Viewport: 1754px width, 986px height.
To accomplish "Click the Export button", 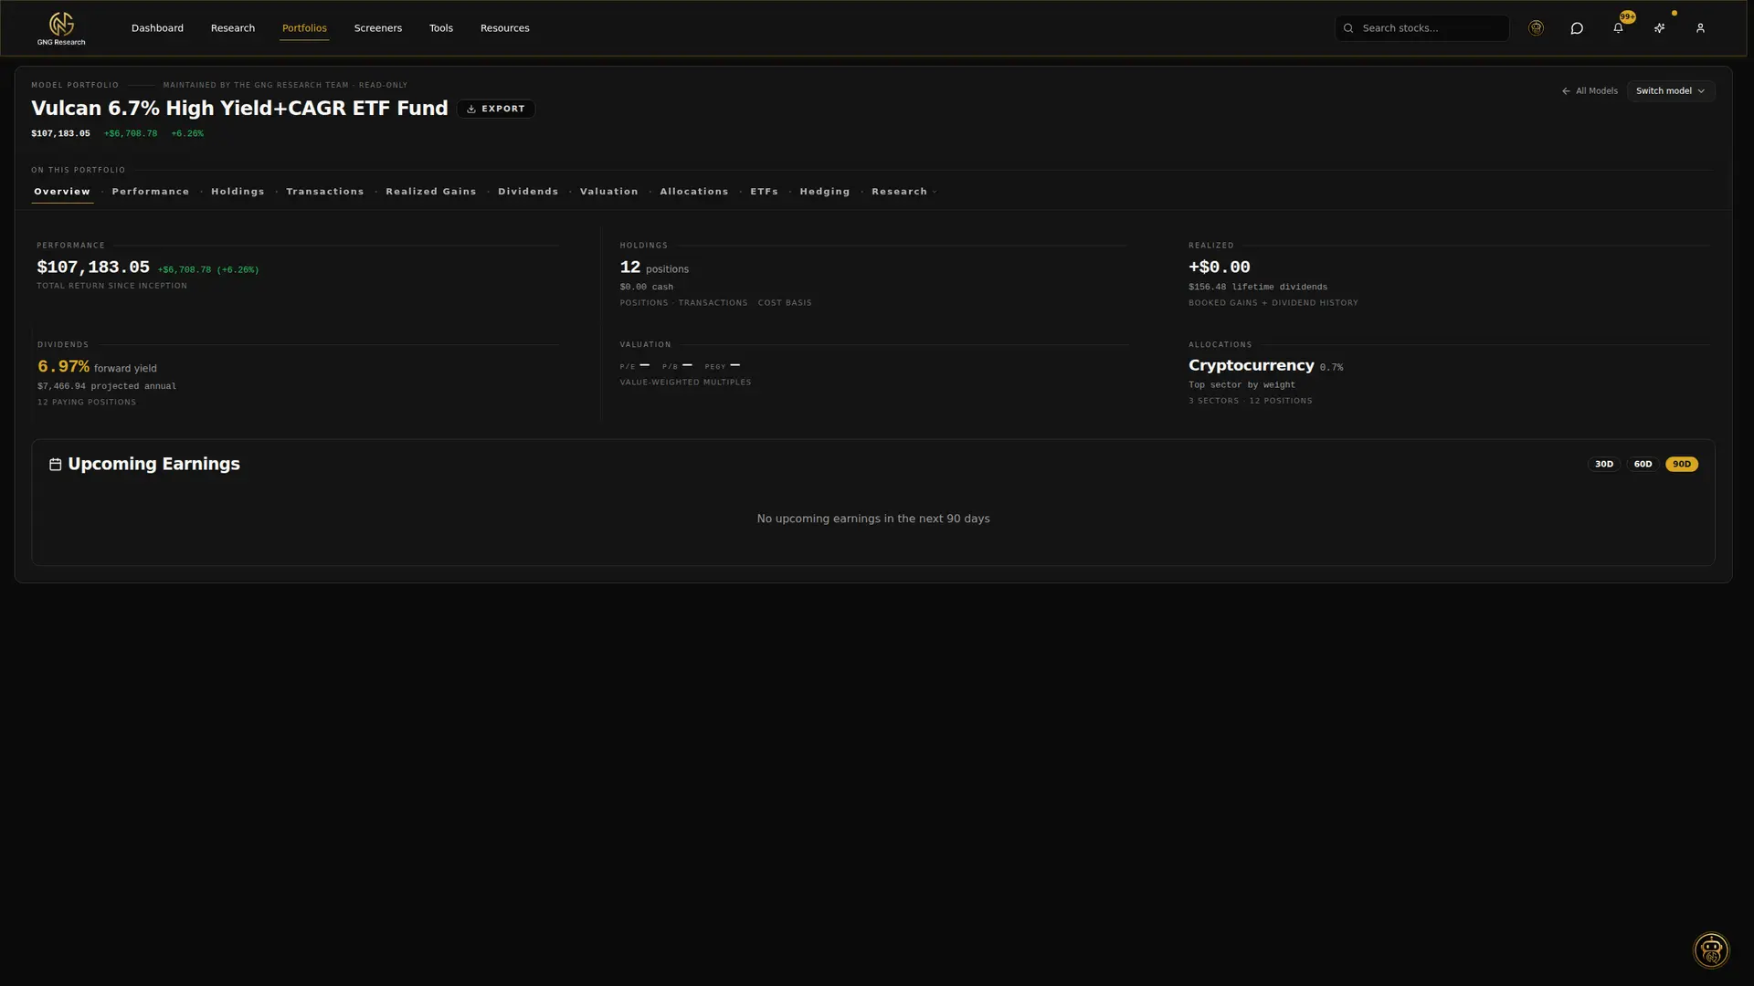I will (496, 109).
